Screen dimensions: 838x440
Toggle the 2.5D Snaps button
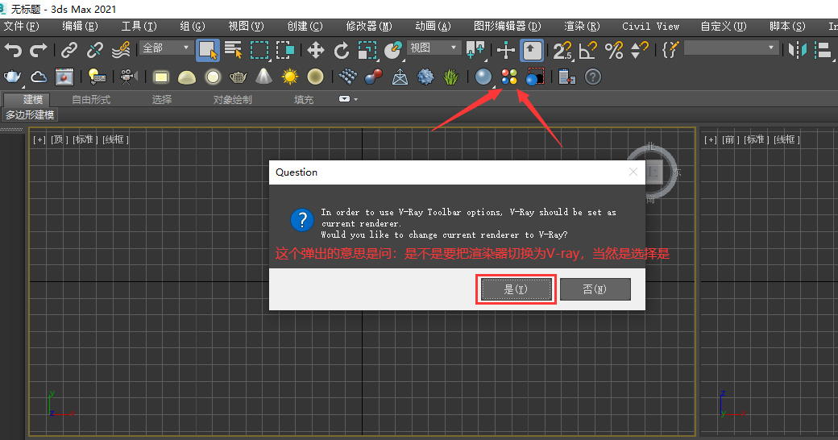click(562, 51)
